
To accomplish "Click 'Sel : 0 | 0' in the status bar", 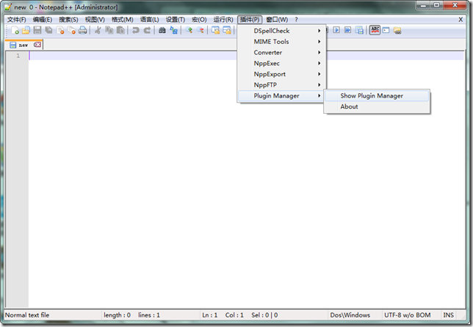I will click(x=264, y=315).
